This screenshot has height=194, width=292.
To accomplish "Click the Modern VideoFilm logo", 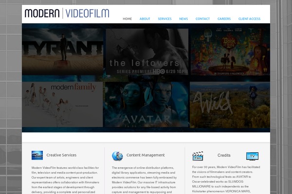I will coord(67,13).
